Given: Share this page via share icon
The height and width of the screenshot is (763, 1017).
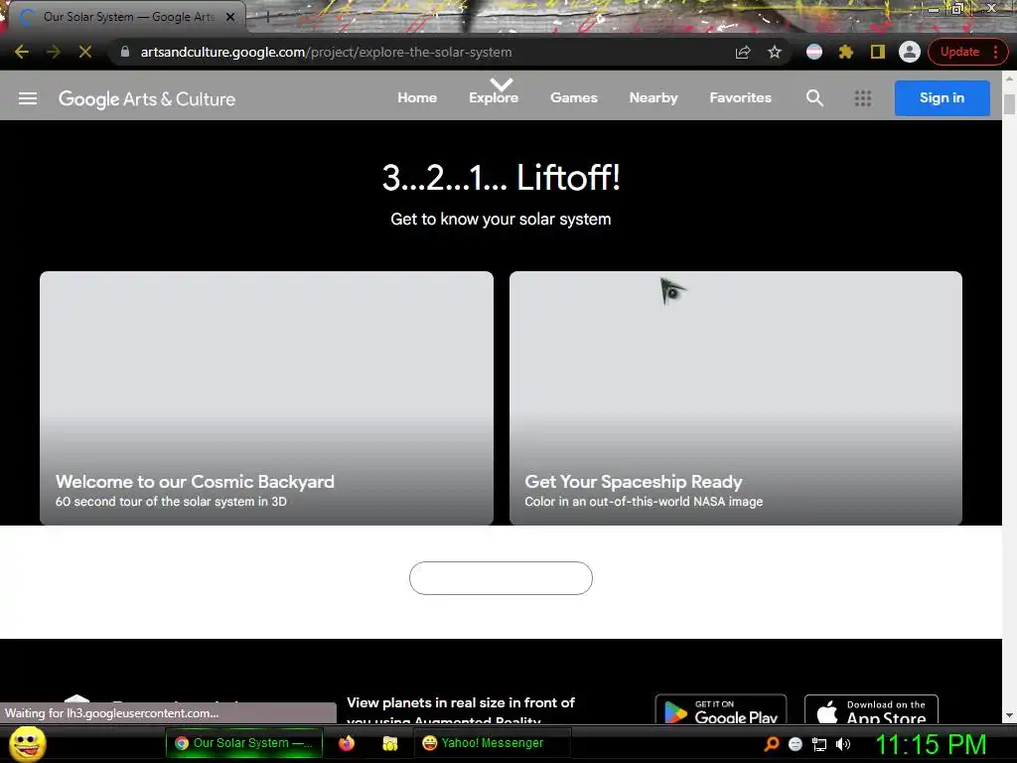Looking at the screenshot, I should (x=743, y=52).
